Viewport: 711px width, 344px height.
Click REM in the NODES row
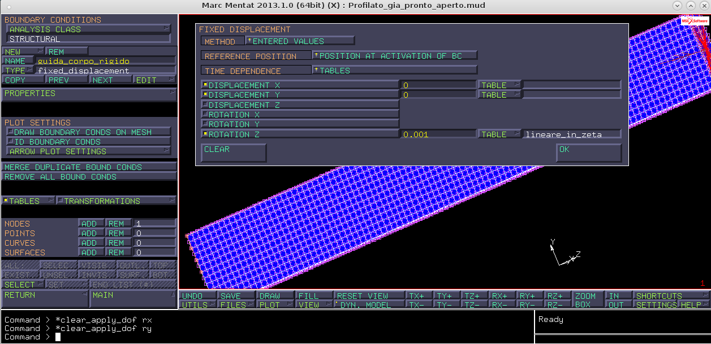point(118,224)
